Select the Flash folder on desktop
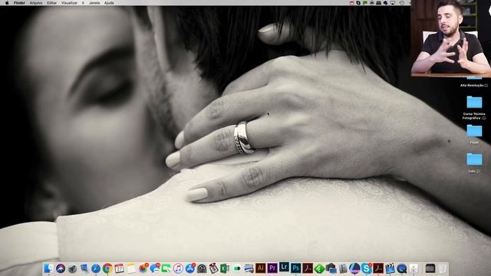The width and height of the screenshot is (491, 276). pyautogui.click(x=474, y=131)
